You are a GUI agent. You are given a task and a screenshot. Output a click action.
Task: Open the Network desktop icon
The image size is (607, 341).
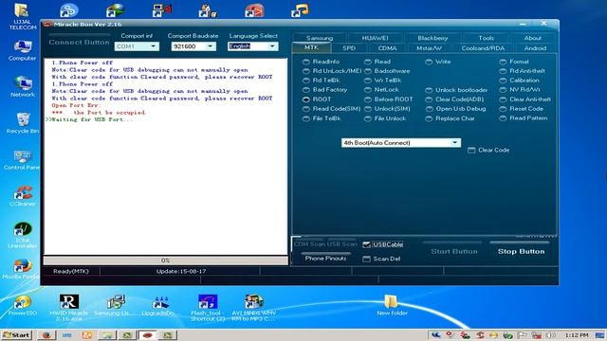[x=23, y=86]
